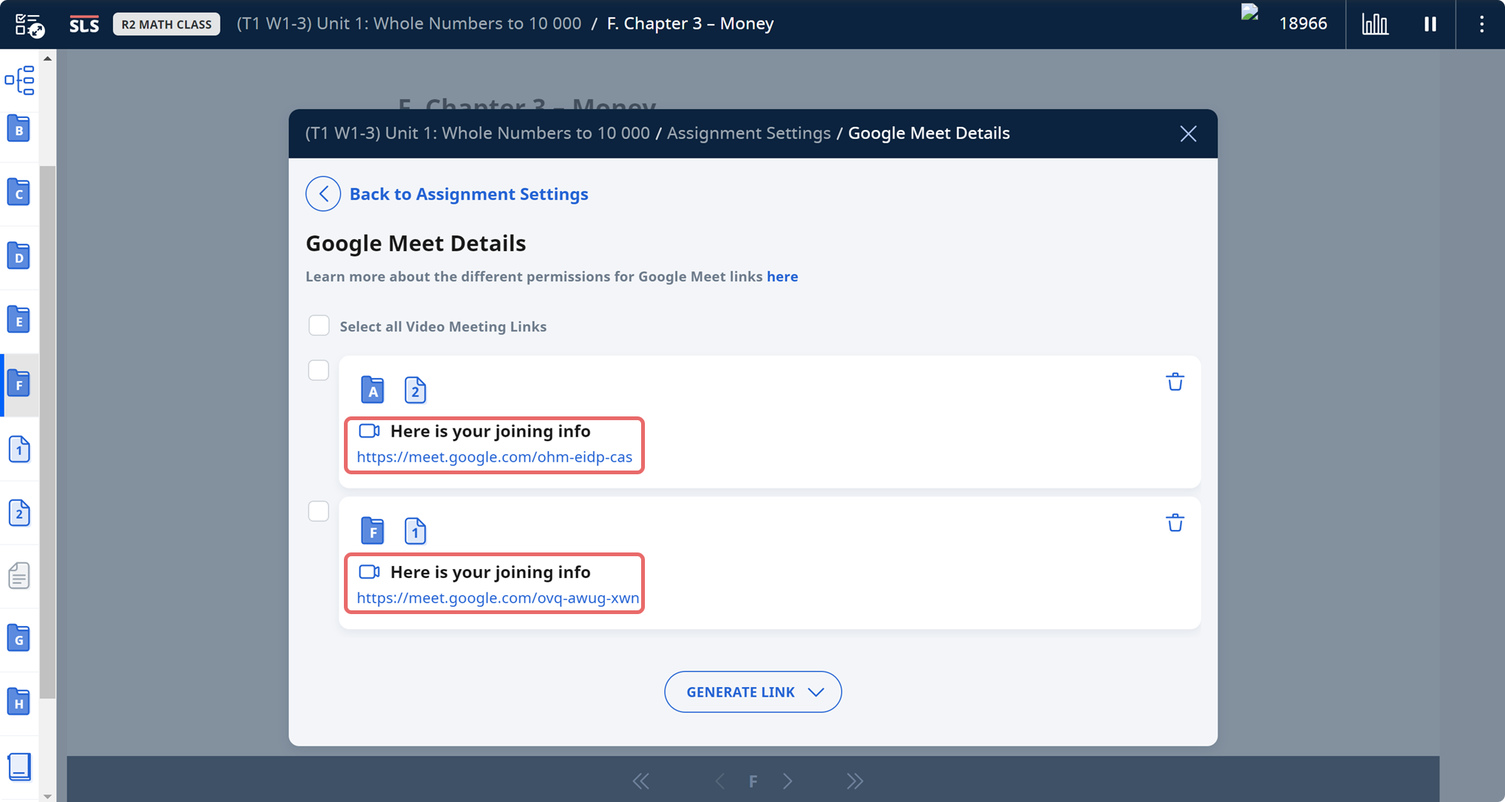Click the section A folder icon in the first link card
The image size is (1505, 802).
pyautogui.click(x=372, y=390)
